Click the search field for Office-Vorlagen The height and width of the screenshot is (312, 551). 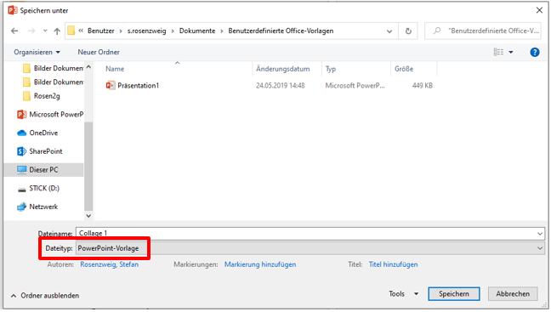tap(483, 31)
